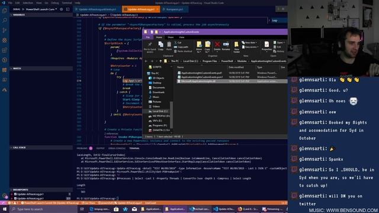Sort files by the Name column header
This screenshot has height=213, width=379.
(x=180, y=67)
